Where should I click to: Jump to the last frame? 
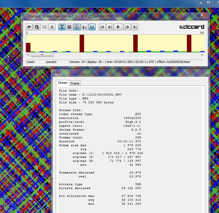(135, 27)
